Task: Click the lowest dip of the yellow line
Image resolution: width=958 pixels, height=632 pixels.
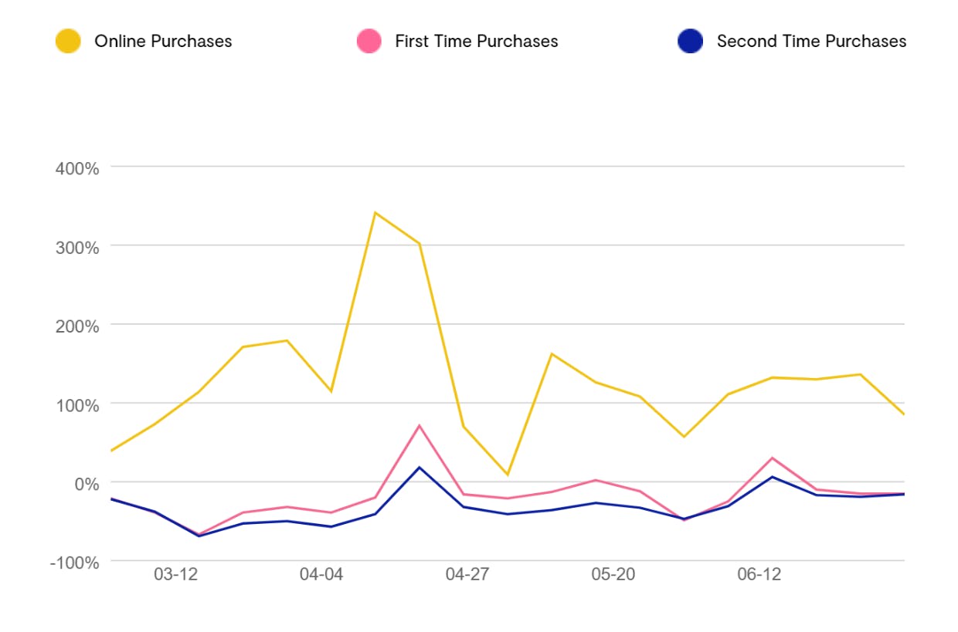Action: pos(508,475)
